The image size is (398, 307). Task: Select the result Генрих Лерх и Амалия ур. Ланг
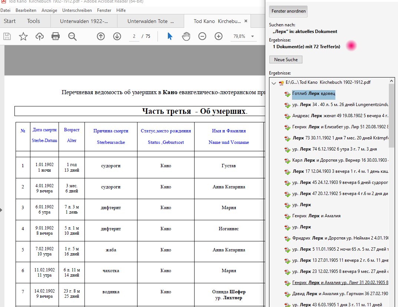(340, 283)
